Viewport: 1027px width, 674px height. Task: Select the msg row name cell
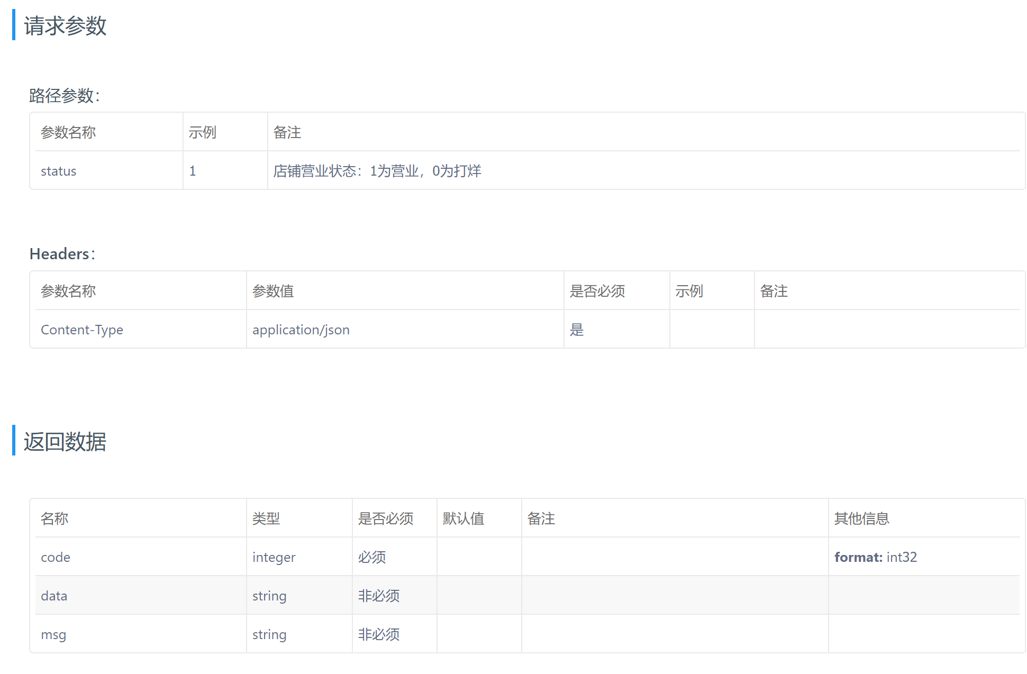pyautogui.click(x=53, y=634)
